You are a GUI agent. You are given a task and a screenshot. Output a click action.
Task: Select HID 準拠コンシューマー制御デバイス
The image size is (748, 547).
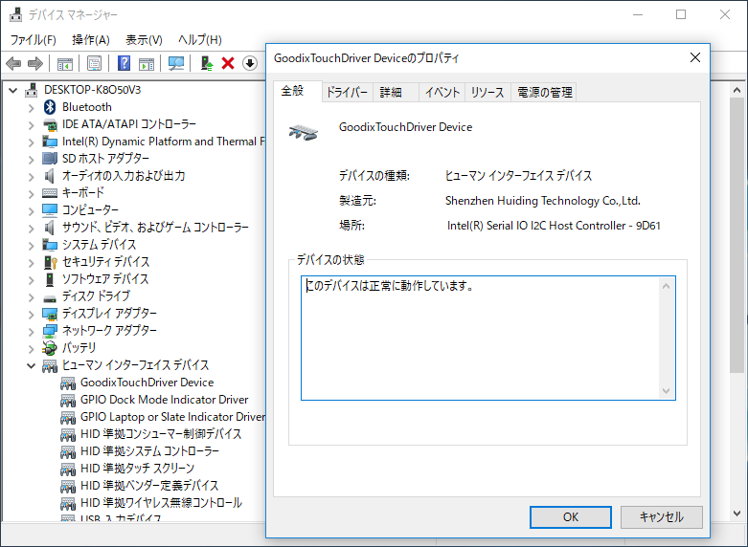coord(161,433)
